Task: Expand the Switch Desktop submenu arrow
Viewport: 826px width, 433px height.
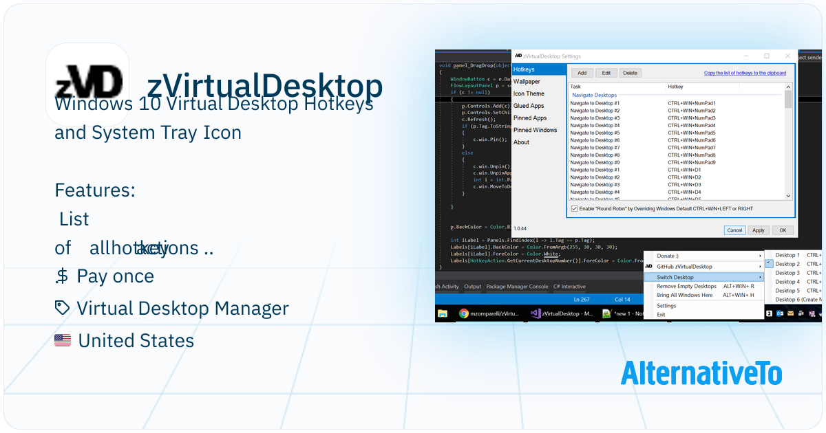Action: (x=760, y=277)
